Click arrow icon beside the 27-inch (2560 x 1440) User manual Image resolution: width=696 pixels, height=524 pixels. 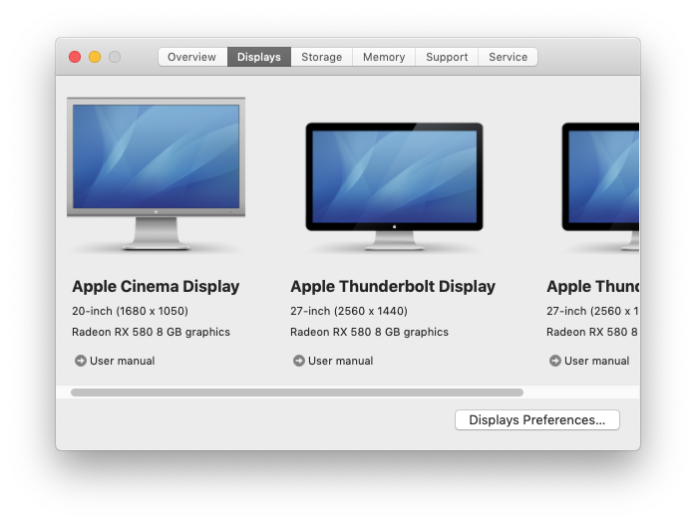(299, 361)
